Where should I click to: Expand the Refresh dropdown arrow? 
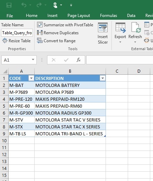tap(135, 42)
